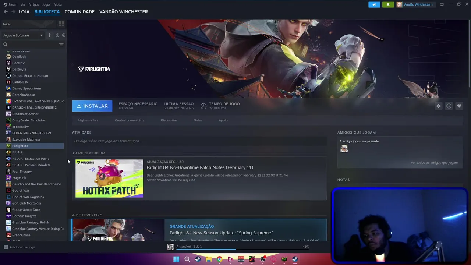The image size is (471, 265).
Task: Click the page vertical scrollbar
Action: click(469, 53)
